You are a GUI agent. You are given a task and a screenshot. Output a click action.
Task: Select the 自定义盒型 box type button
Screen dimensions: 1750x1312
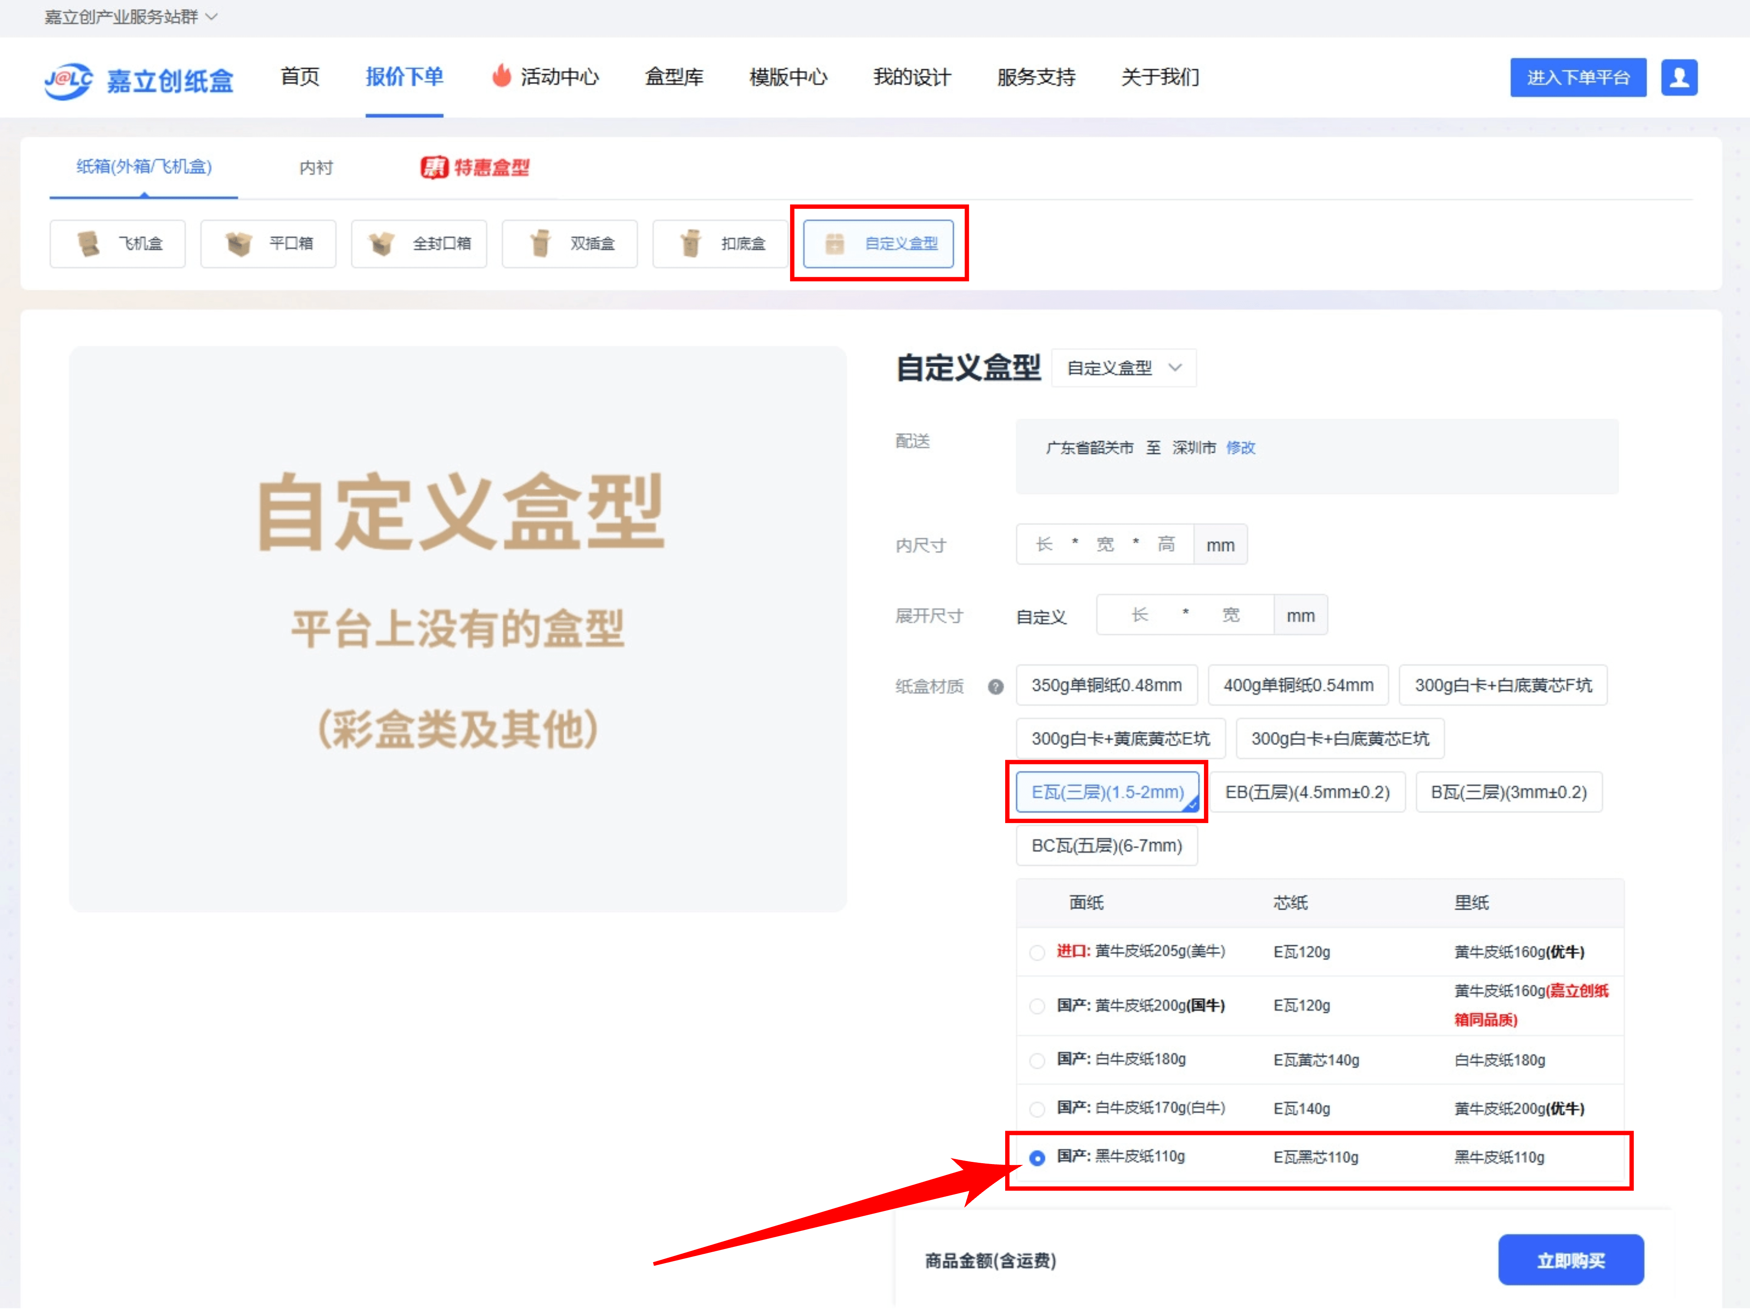tap(878, 243)
